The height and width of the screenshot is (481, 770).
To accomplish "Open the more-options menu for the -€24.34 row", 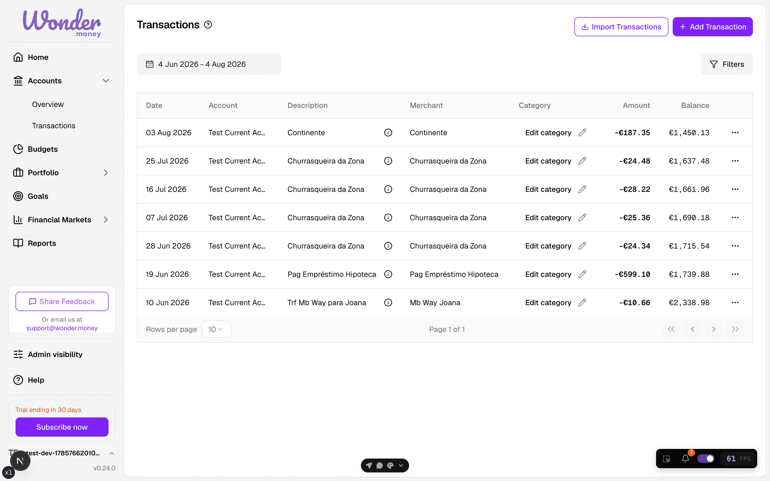I will coord(735,246).
